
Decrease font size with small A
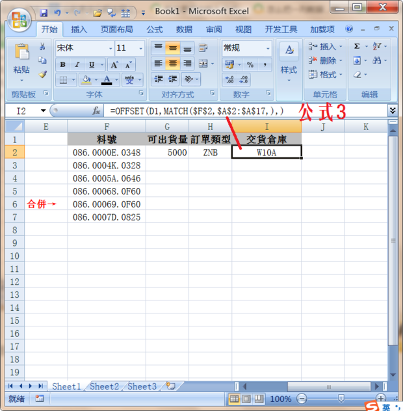click(129, 65)
